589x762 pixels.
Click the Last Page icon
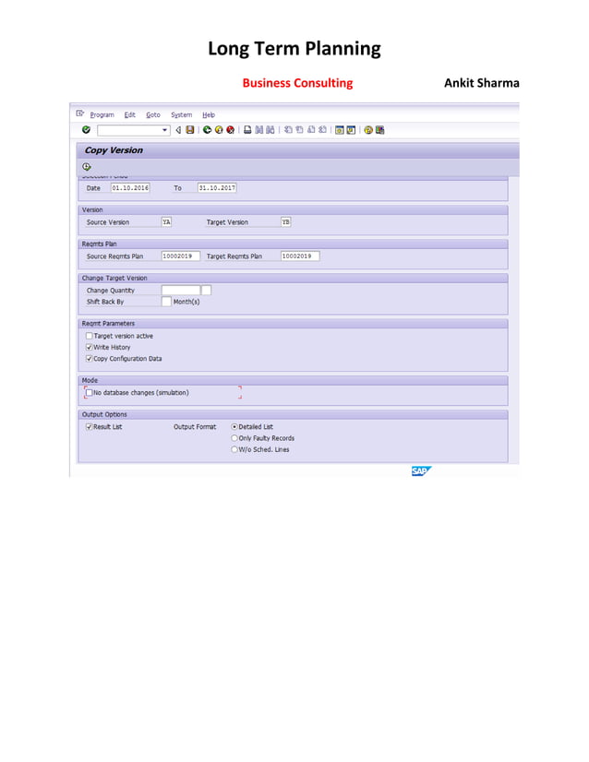tap(322, 130)
